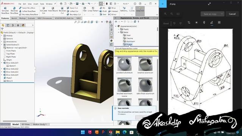Image resolution: width=242 pixels, height=136 pixels.
Task: Select the Wrap feature tool
Action: click(112, 8)
